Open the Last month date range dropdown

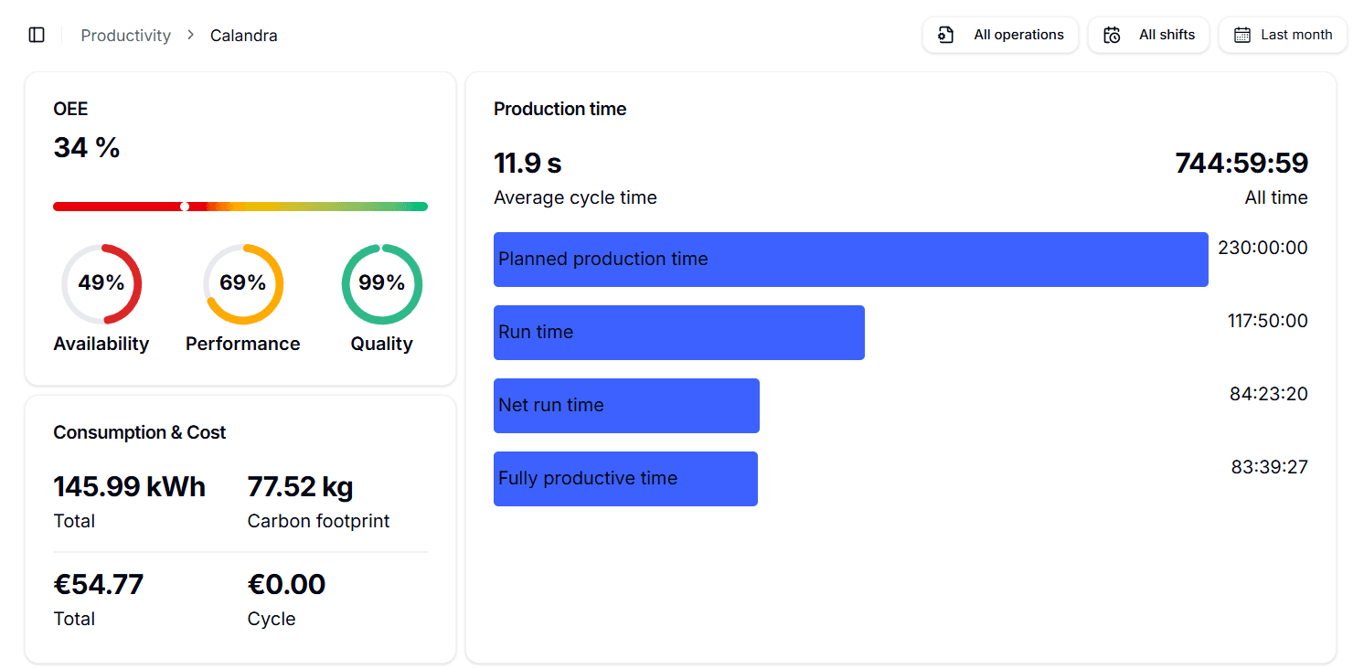coord(1284,35)
